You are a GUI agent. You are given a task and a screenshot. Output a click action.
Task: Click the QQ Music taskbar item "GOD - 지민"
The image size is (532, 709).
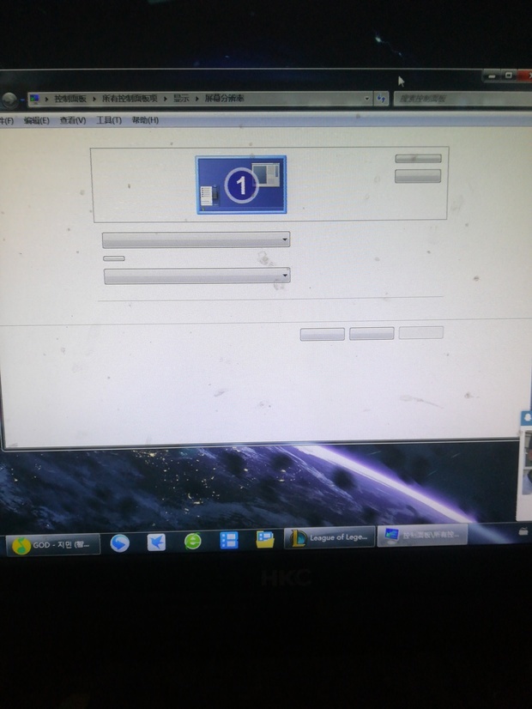52,545
